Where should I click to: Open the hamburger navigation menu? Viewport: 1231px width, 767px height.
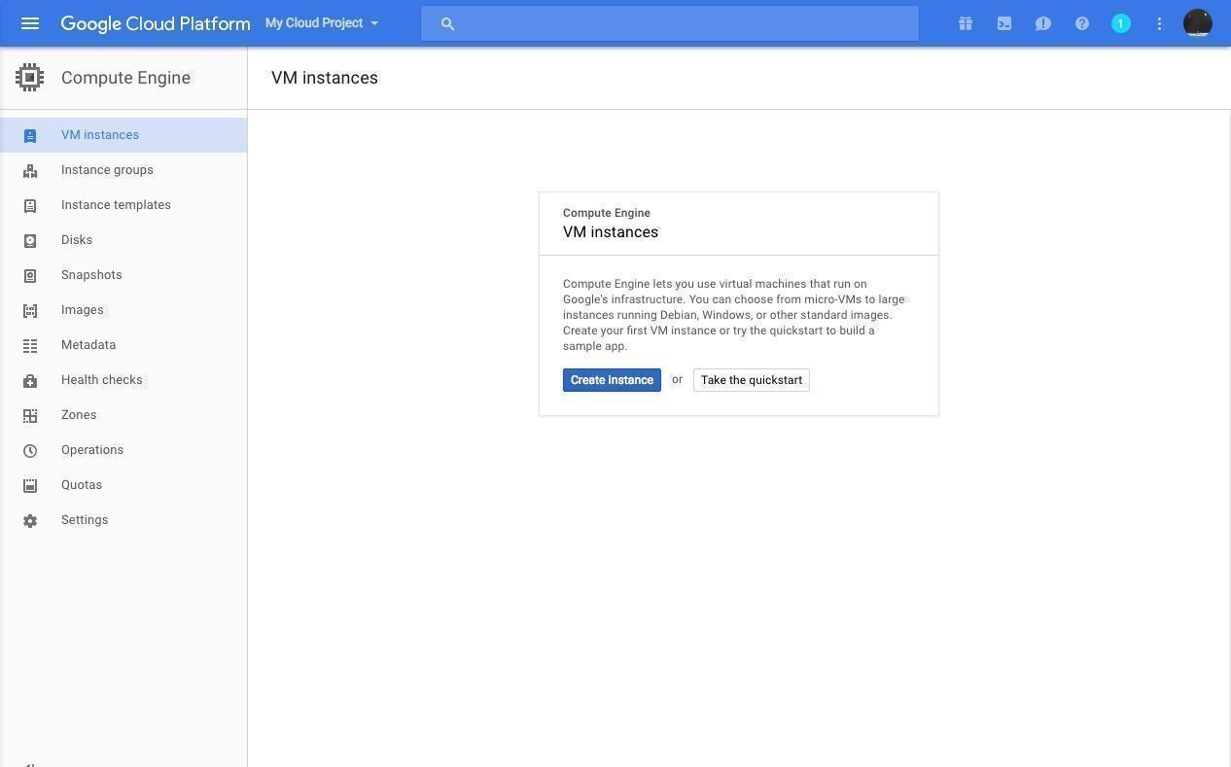tap(30, 23)
